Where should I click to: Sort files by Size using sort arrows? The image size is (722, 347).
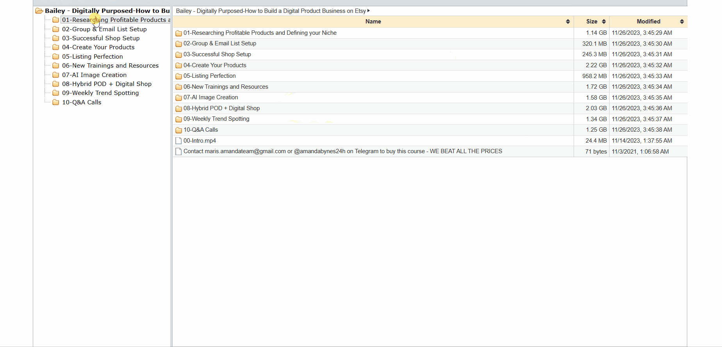tap(604, 21)
